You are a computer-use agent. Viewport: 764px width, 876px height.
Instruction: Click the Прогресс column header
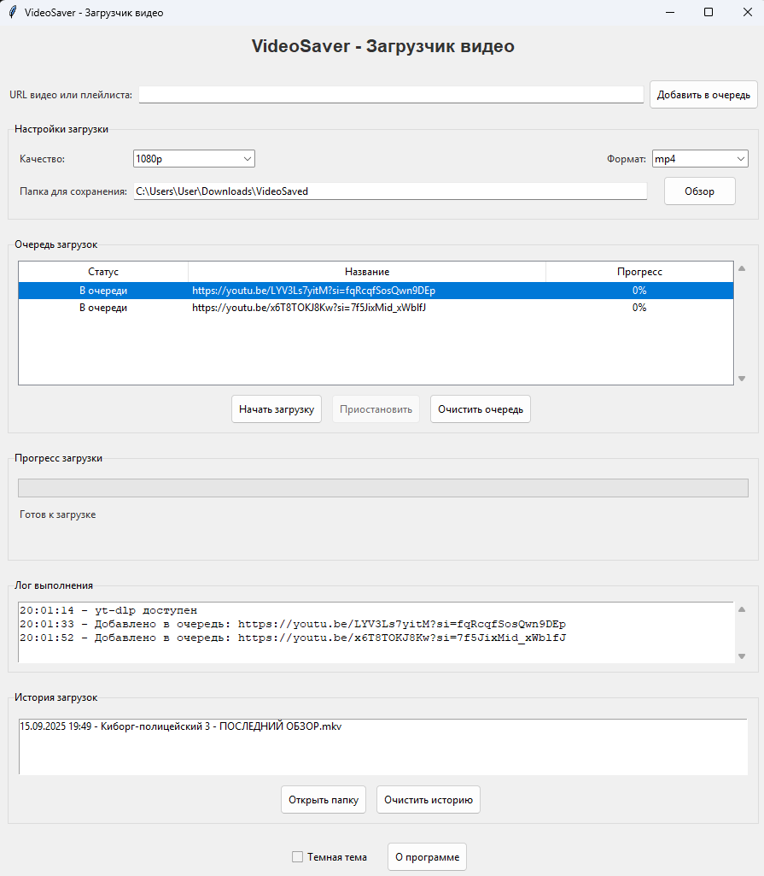click(639, 272)
